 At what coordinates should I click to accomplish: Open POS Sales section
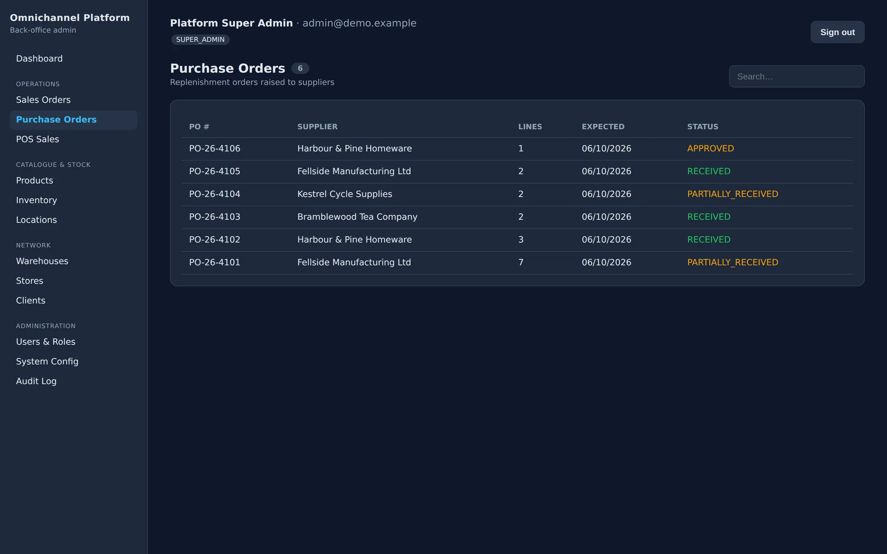coord(73,139)
